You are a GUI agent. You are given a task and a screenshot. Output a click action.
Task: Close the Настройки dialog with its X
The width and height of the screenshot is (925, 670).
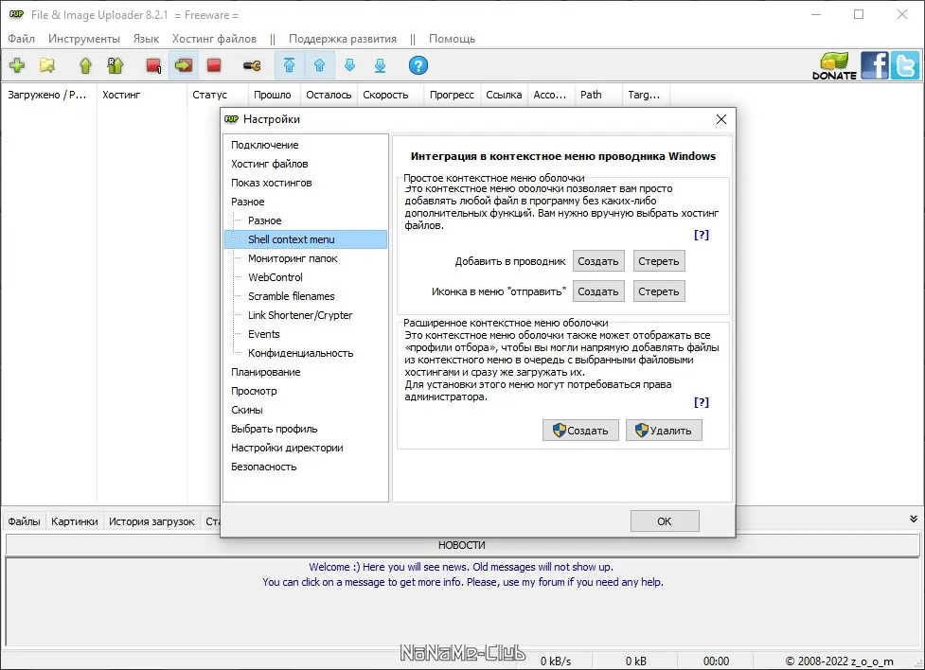coord(720,120)
